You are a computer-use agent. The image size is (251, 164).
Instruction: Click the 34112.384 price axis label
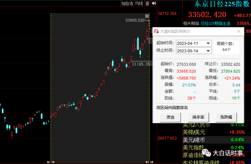tap(167, 13)
